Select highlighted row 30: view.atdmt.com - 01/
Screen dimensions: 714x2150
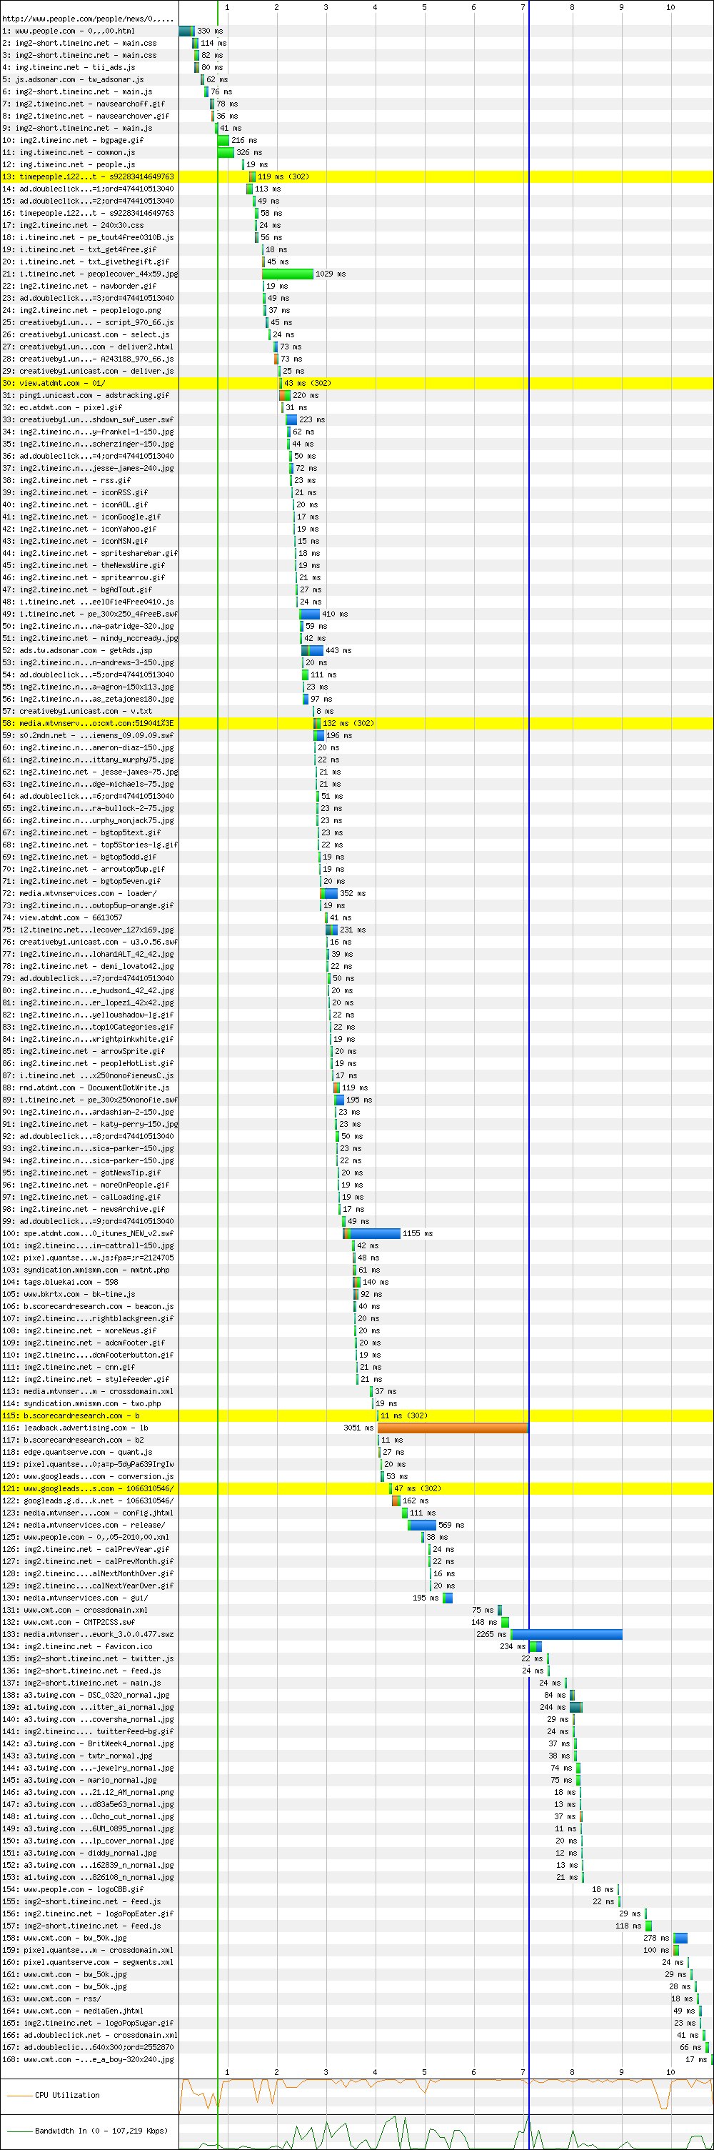[x=357, y=383]
